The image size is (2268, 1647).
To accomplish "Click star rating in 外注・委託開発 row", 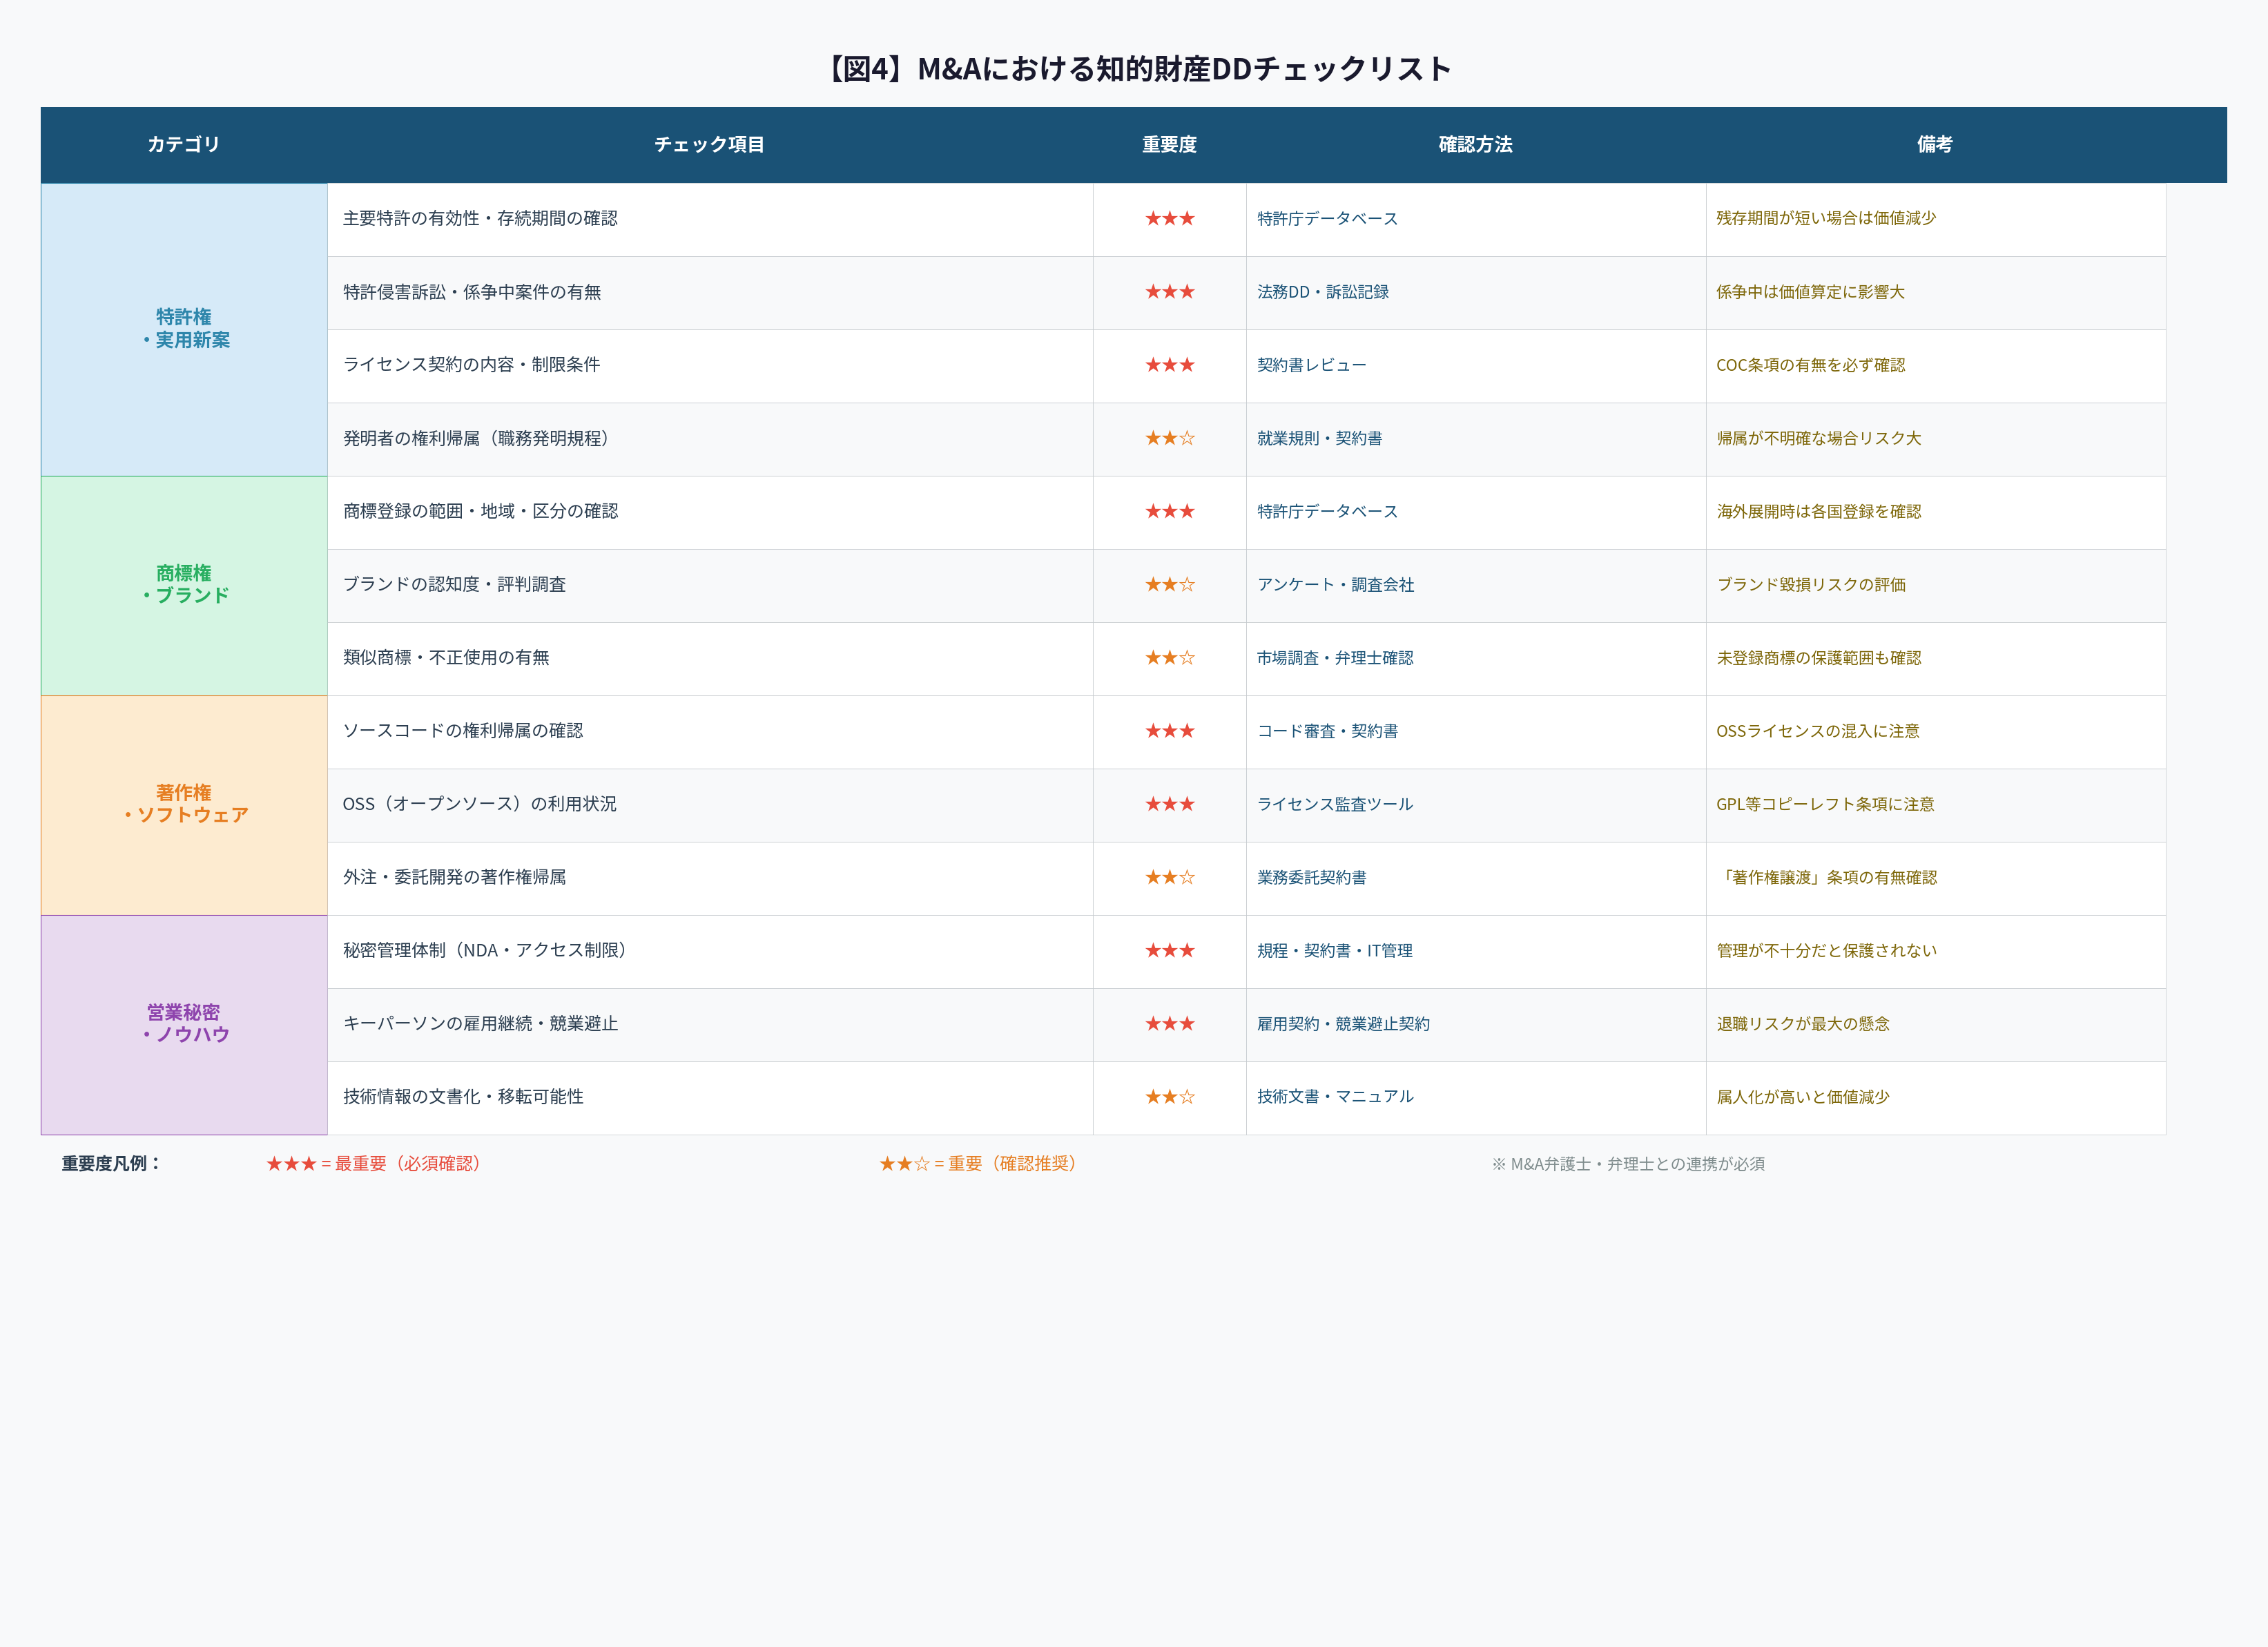I will [1170, 877].
